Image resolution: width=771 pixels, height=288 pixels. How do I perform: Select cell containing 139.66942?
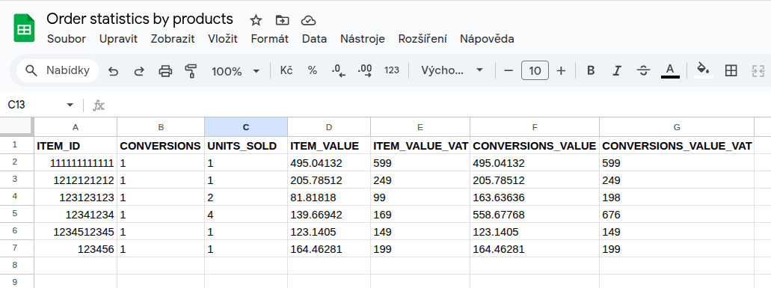coord(329,214)
